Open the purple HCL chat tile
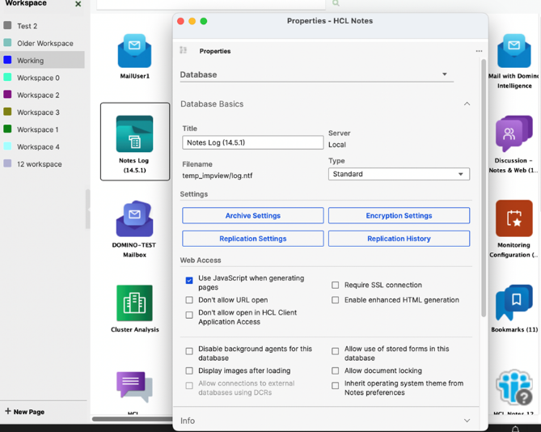This screenshot has width=541, height=432. tap(134, 387)
